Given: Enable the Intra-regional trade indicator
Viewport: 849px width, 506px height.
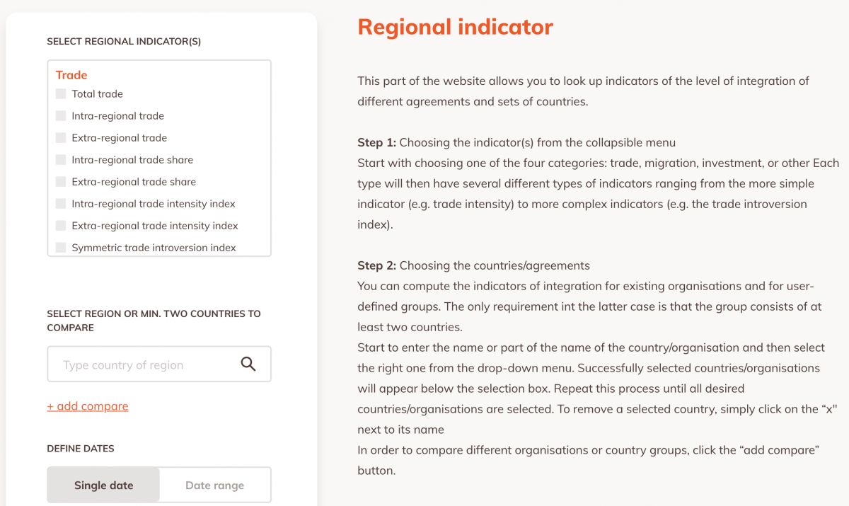Looking at the screenshot, I should [60, 115].
